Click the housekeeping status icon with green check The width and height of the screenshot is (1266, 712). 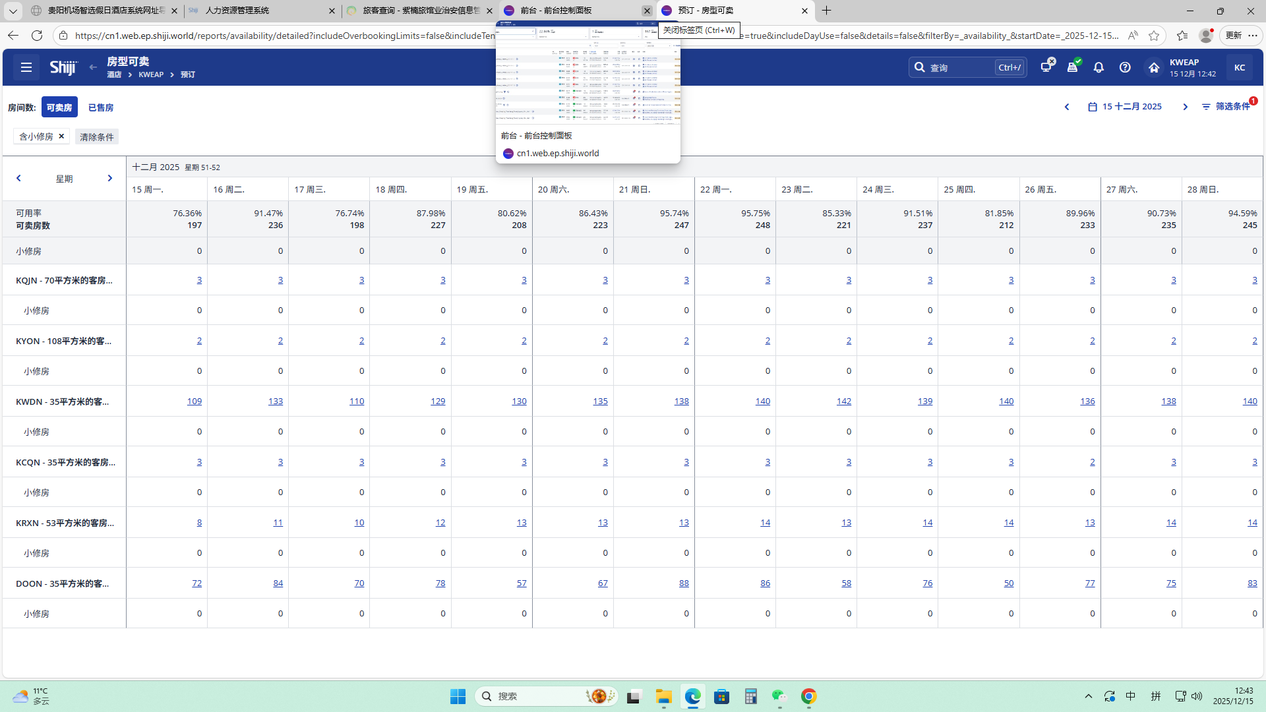[1073, 67]
